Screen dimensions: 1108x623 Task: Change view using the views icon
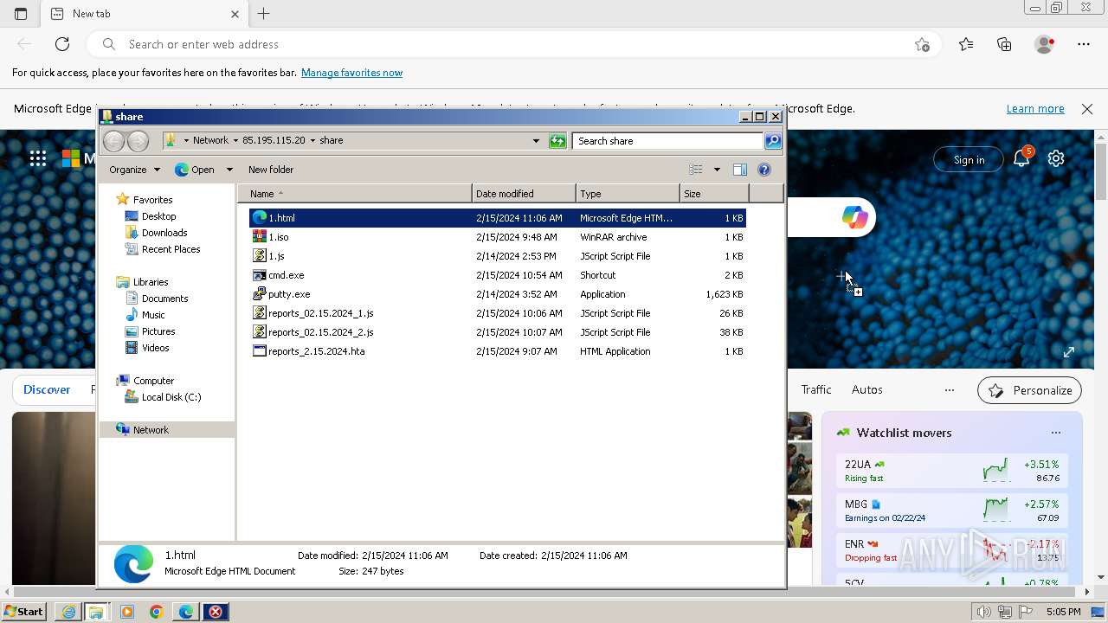[x=696, y=170]
